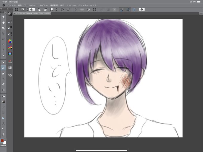
Task: Select the Gradient tool
Action: coord(3,102)
